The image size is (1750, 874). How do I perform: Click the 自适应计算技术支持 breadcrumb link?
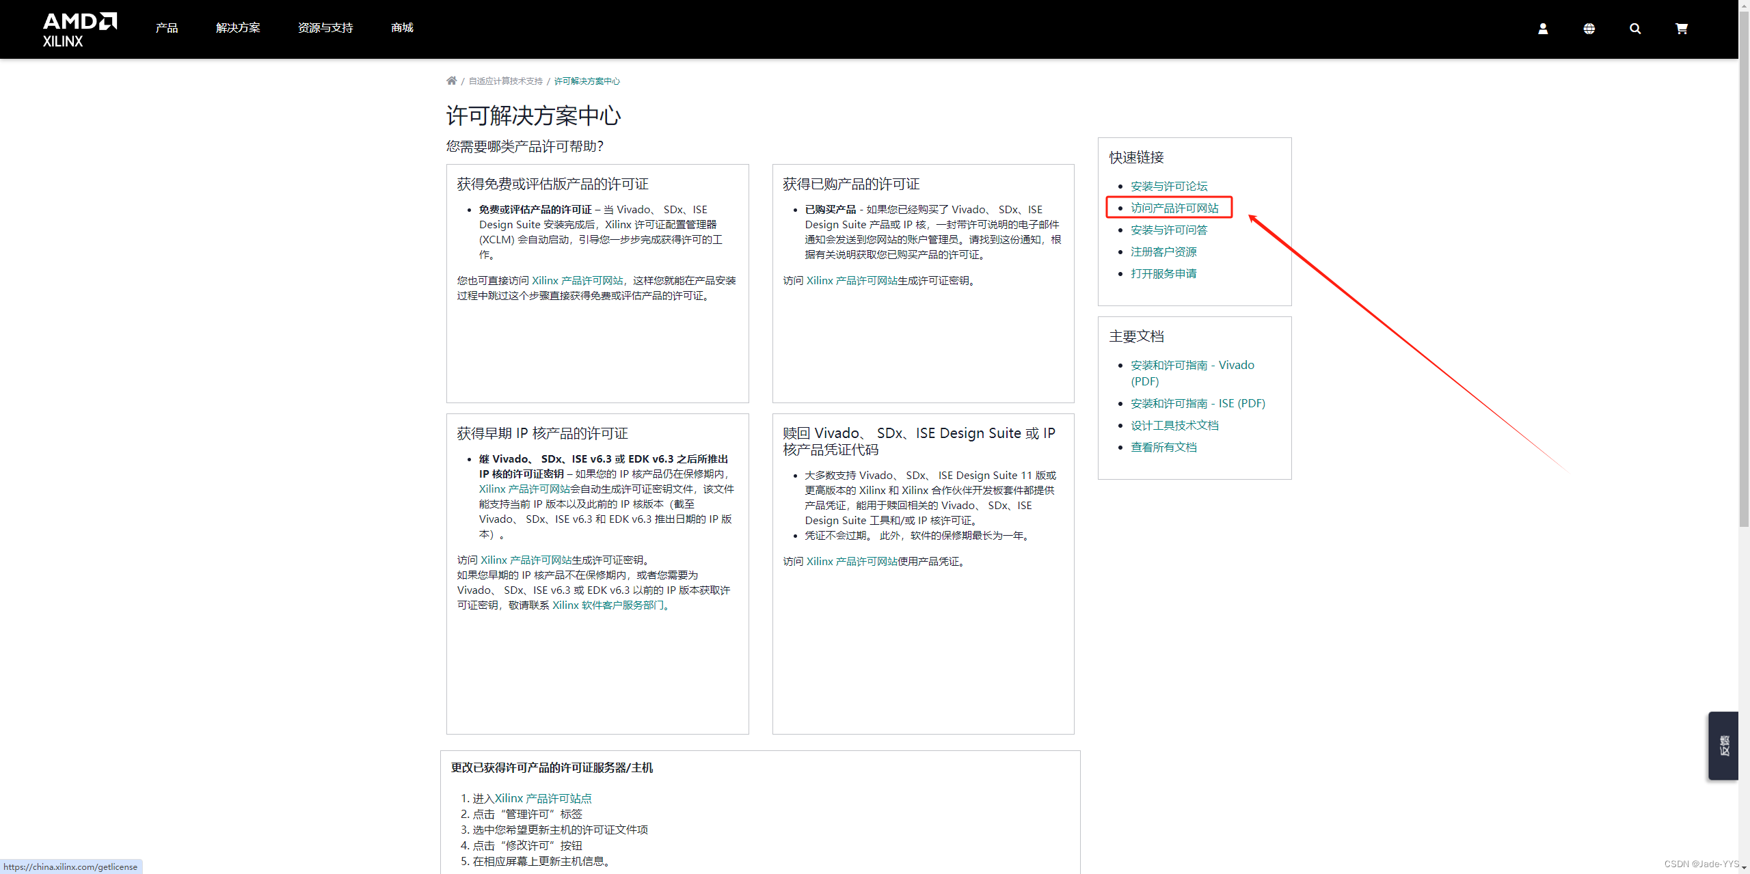click(505, 81)
